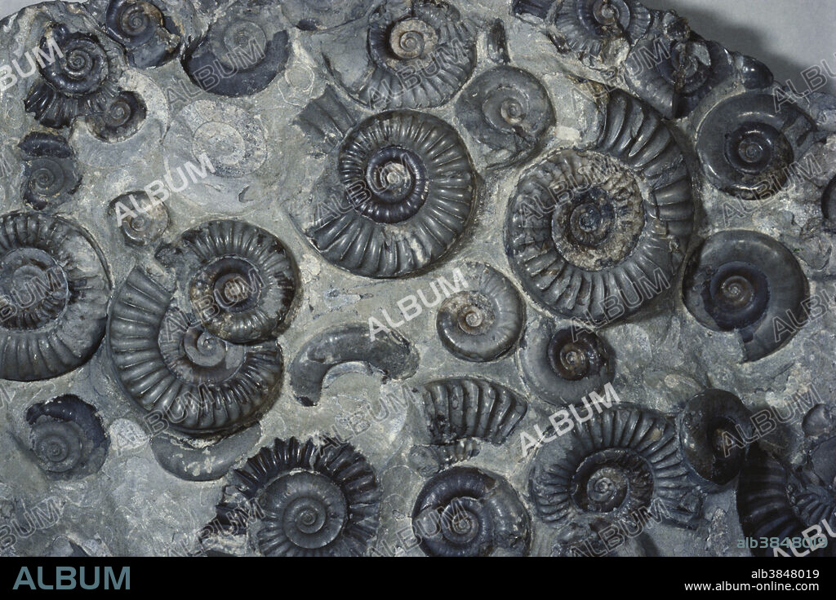The height and width of the screenshot is (600, 836).
Task: Click the large ALBUM logo in the black footer
Action: (72, 578)
